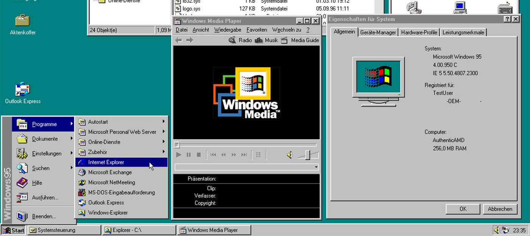The height and width of the screenshot is (236, 530).
Task: Switch to the Hardware-Profile tab
Action: pyautogui.click(x=419, y=32)
